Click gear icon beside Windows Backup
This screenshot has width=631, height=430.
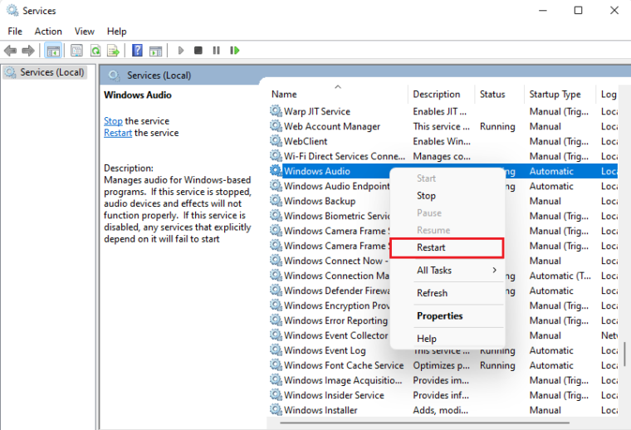[x=276, y=200]
